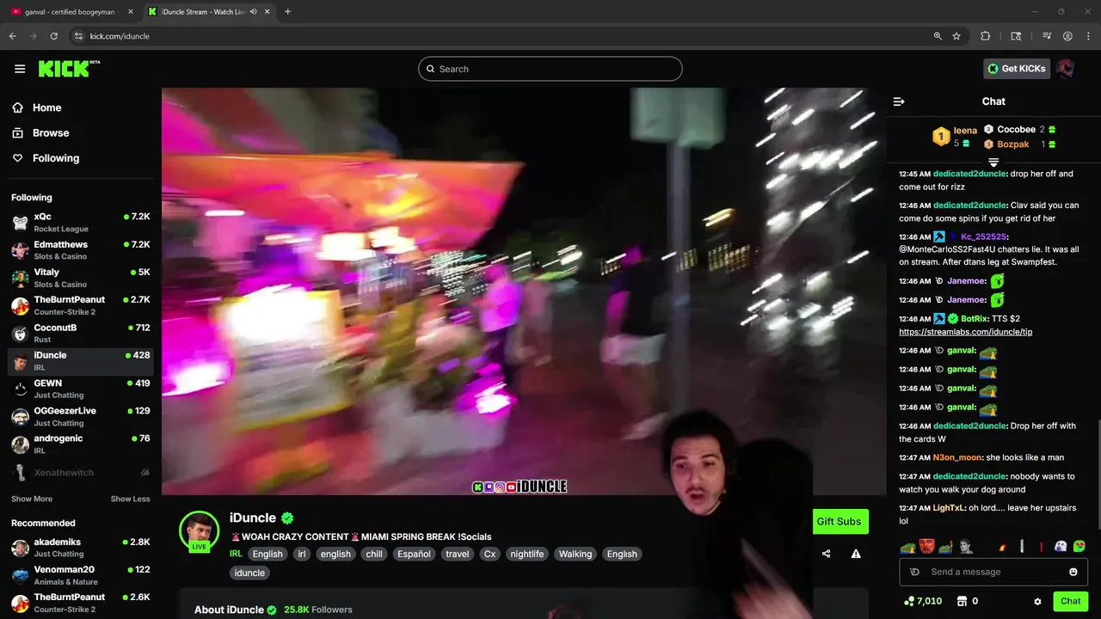1101x619 pixels.
Task: Open a new browser tab
Action: click(x=287, y=12)
